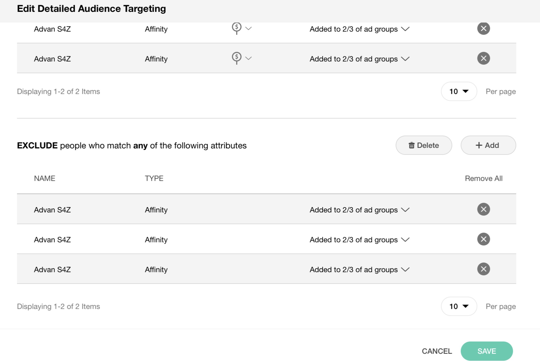Click CANCEL to discard changes
The image size is (540, 361).
pos(437,351)
